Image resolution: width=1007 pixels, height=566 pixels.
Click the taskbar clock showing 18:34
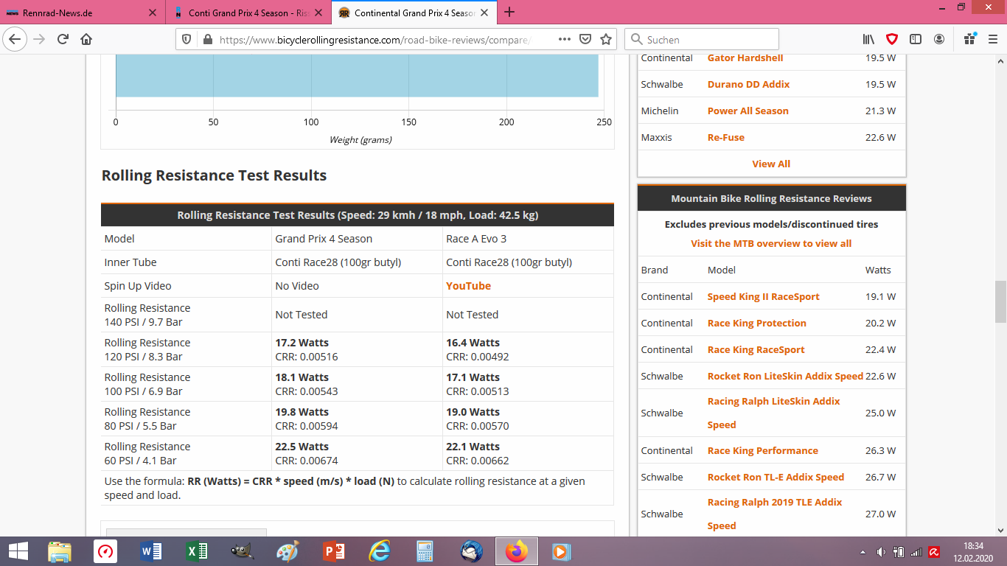(974, 551)
